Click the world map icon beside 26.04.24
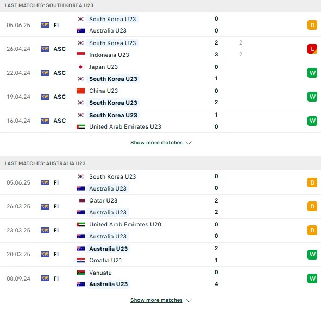The height and width of the screenshot is (310, 321). click(45, 49)
